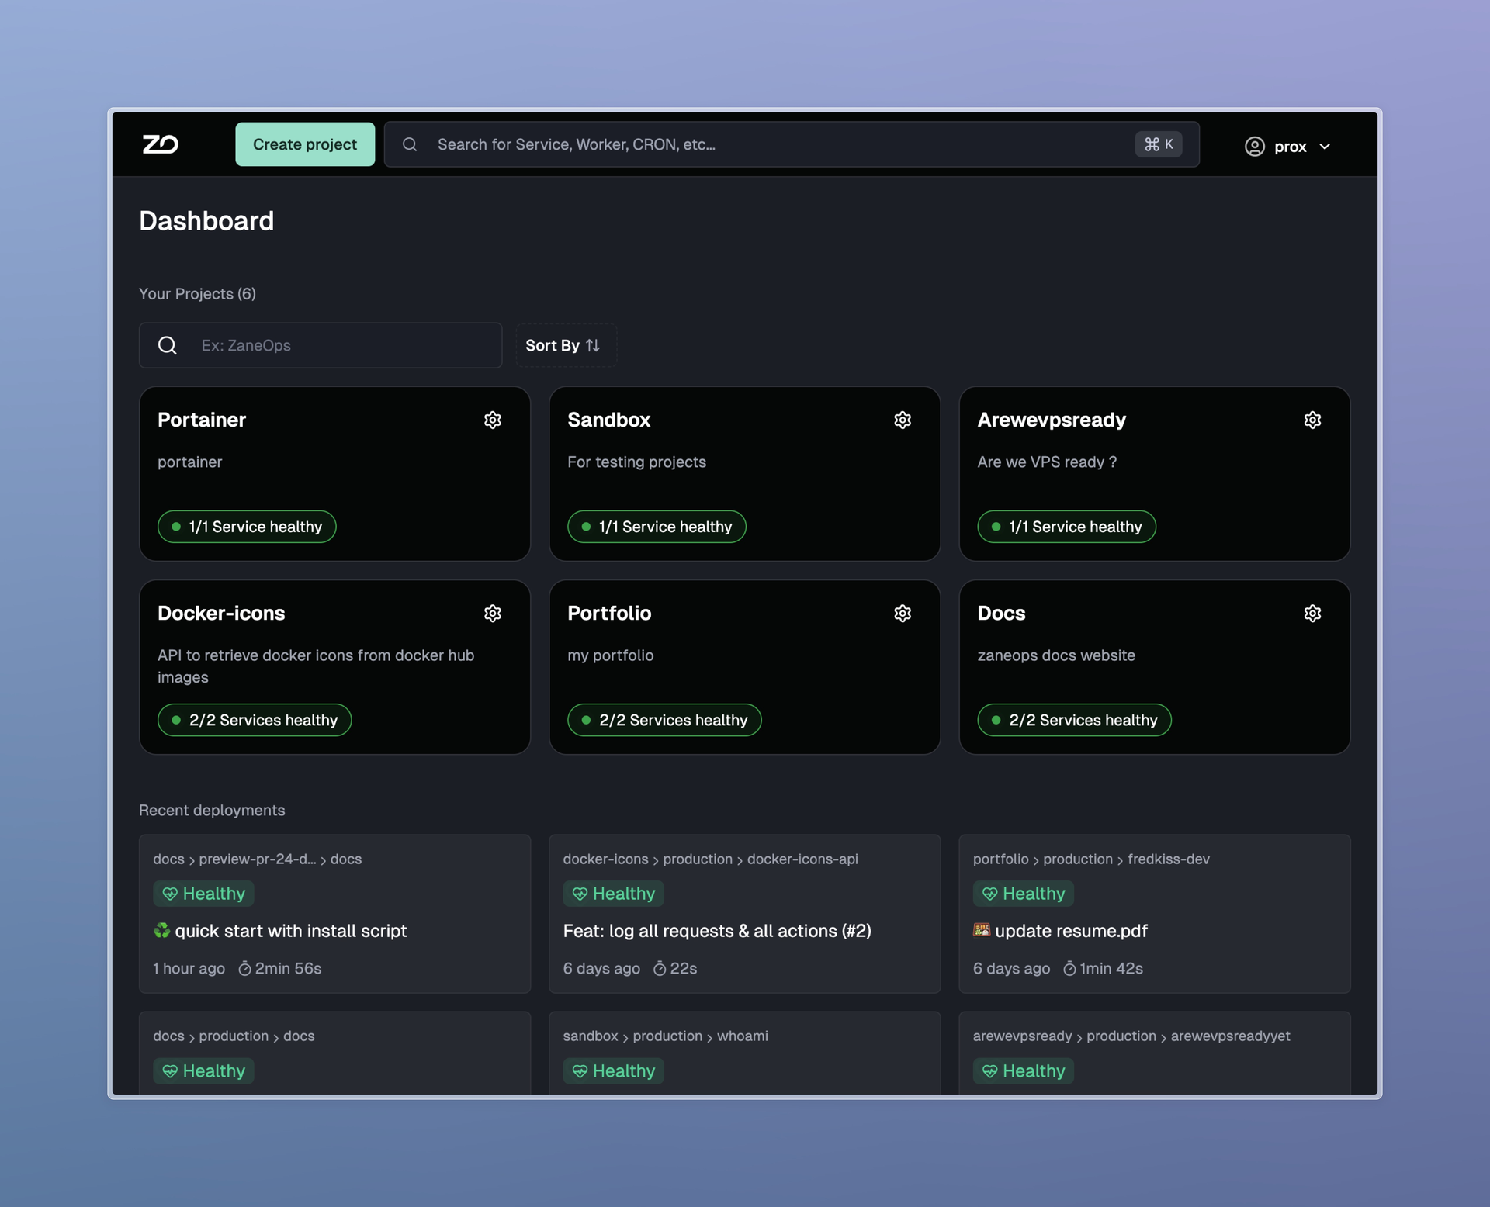1490x1207 pixels.
Task: Open the Docker-icons project title
Action: click(221, 614)
